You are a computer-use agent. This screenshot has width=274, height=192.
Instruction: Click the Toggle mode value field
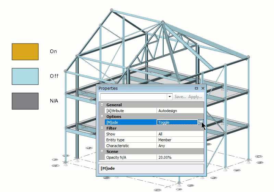177,122
